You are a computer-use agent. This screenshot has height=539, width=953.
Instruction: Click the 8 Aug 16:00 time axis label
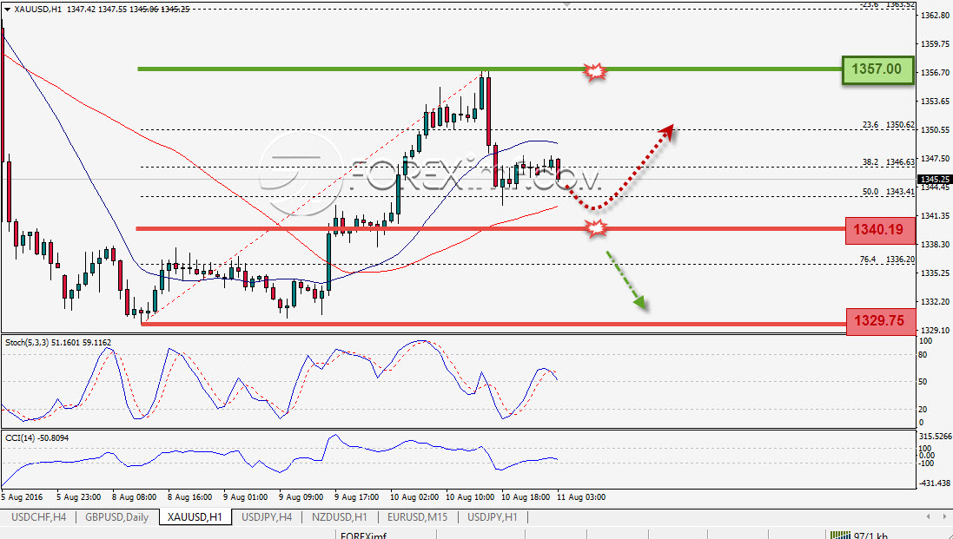tap(189, 497)
